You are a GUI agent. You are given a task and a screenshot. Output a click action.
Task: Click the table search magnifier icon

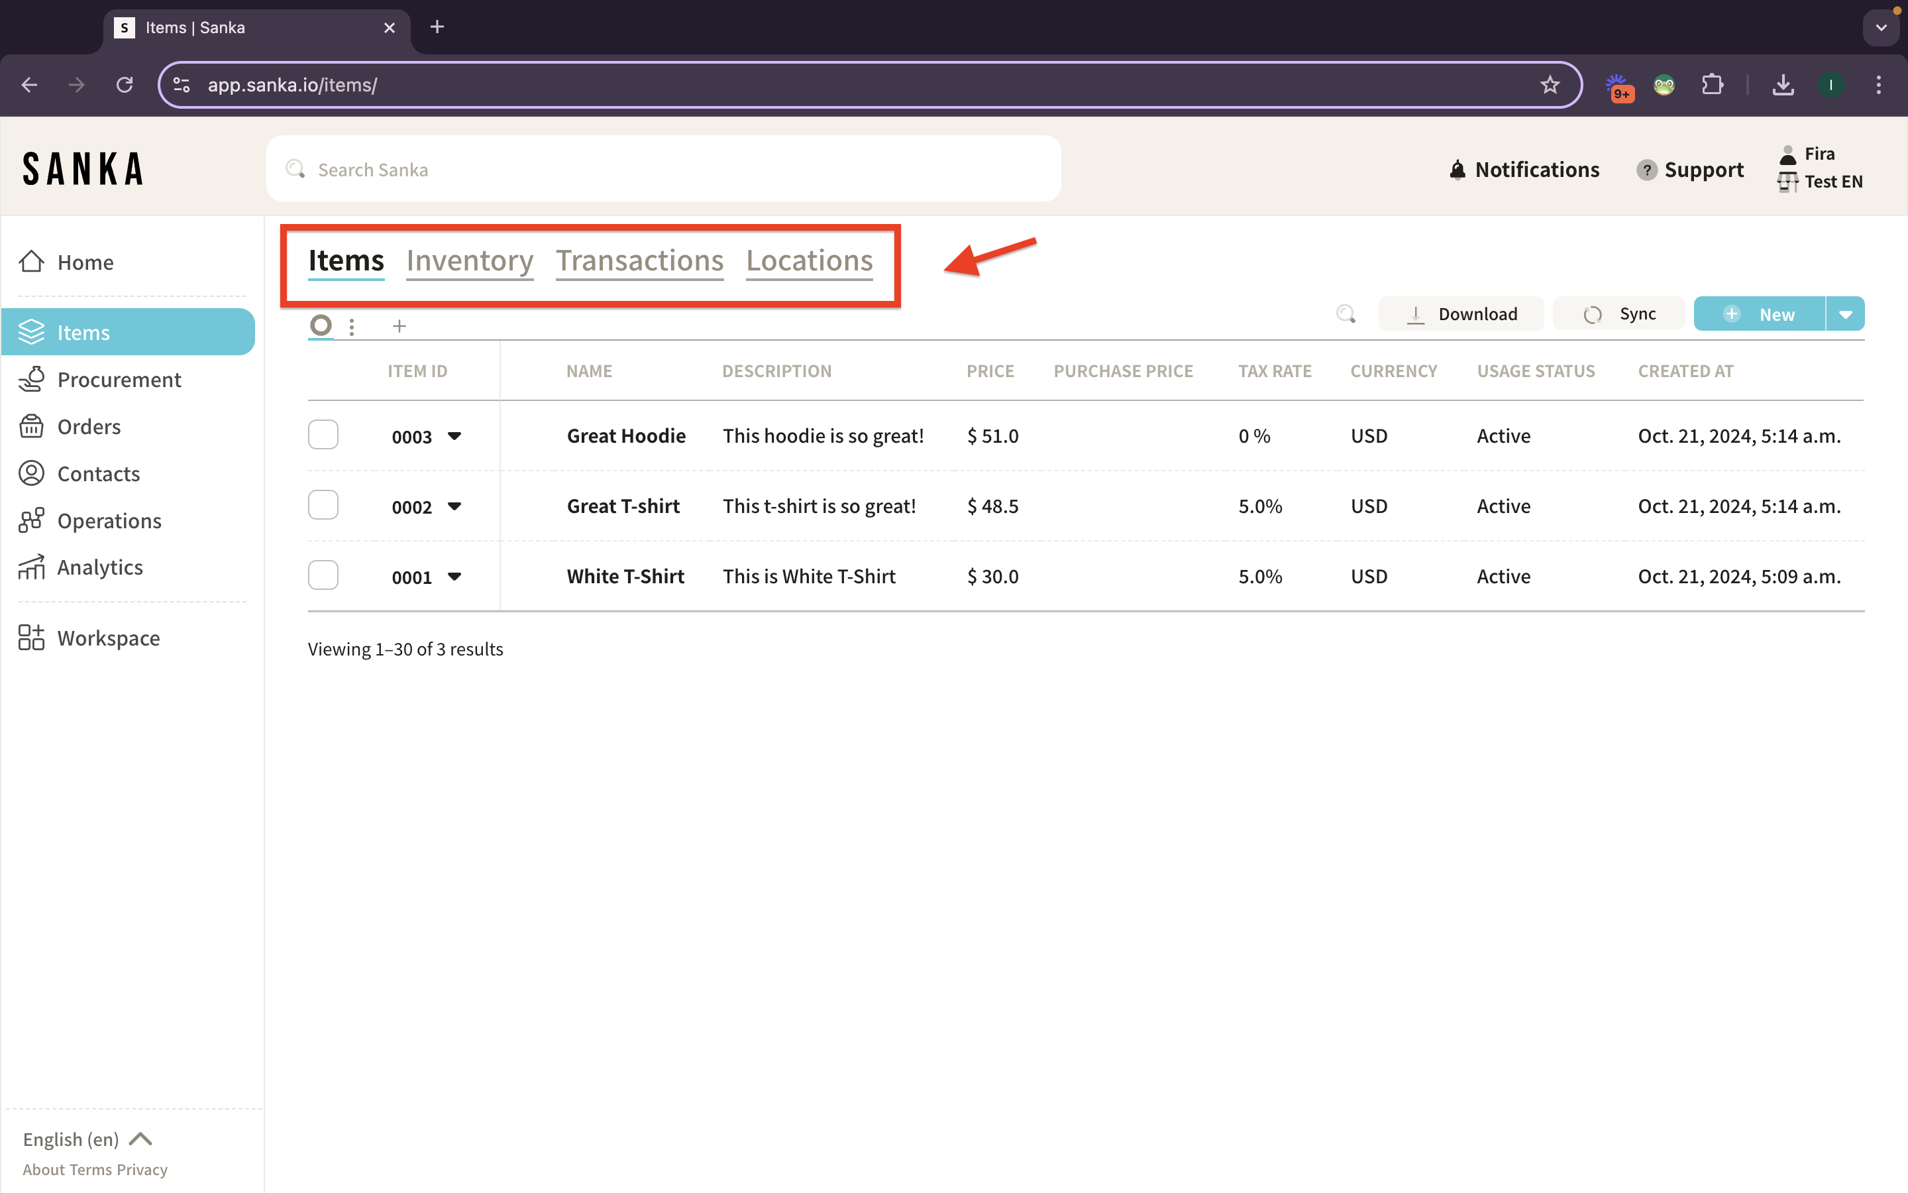[x=1346, y=314]
